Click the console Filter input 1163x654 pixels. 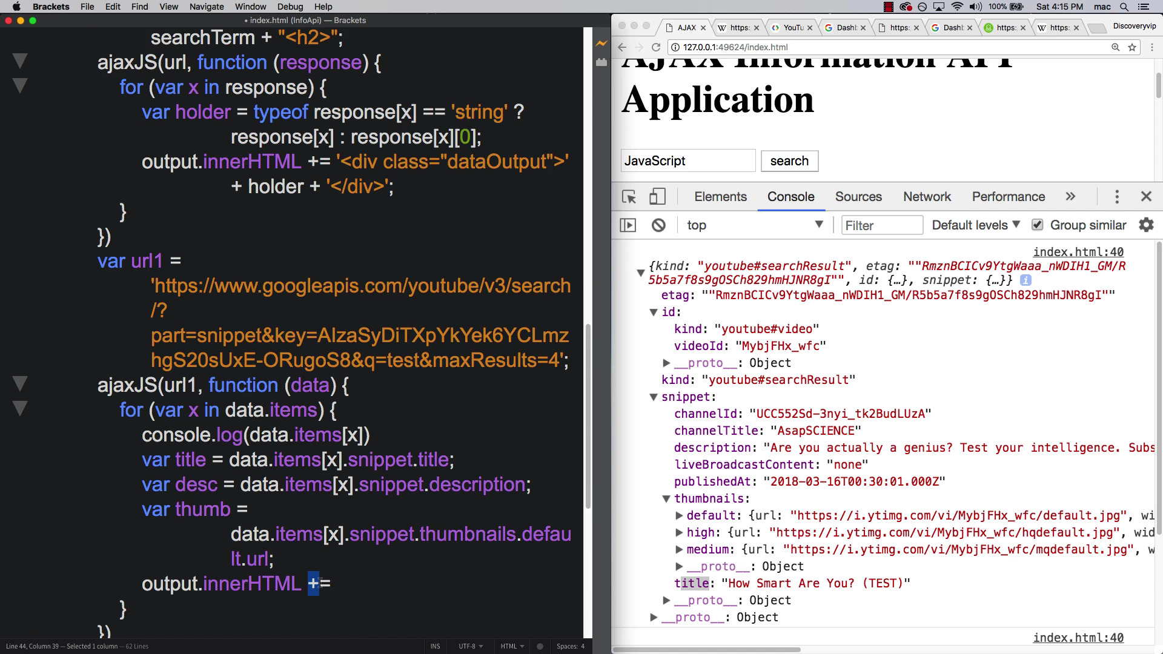click(882, 225)
